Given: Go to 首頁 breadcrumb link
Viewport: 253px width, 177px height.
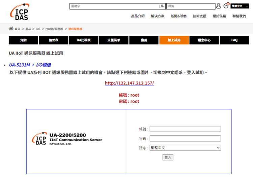Looking at the screenshot, I should coord(17,29).
